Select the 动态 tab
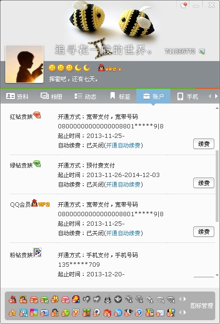The image size is (220, 324). [x=85, y=96]
